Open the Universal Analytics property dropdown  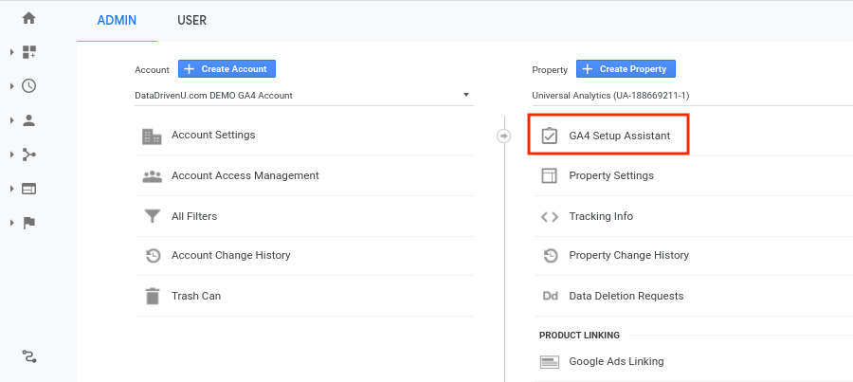(693, 96)
